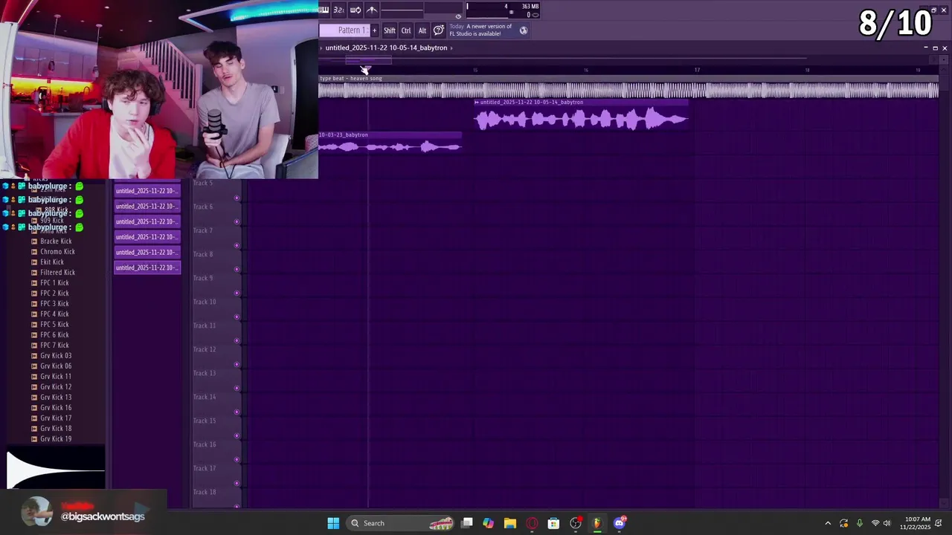Viewport: 952px width, 535px height.
Task: Click the 363 MB memory usage display
Action: pos(530,7)
